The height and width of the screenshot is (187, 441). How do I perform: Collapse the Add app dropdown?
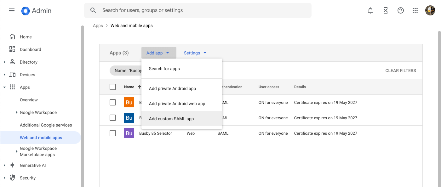[159, 53]
